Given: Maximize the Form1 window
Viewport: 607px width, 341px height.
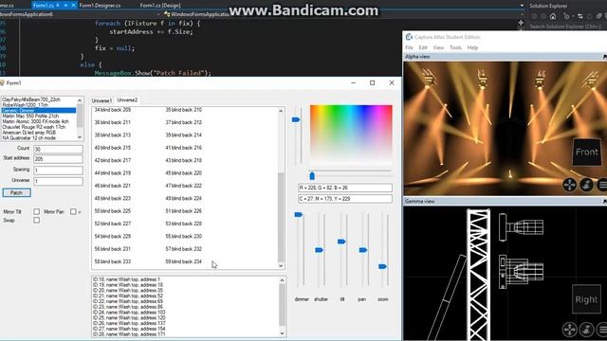Looking at the screenshot, I should [372, 82].
